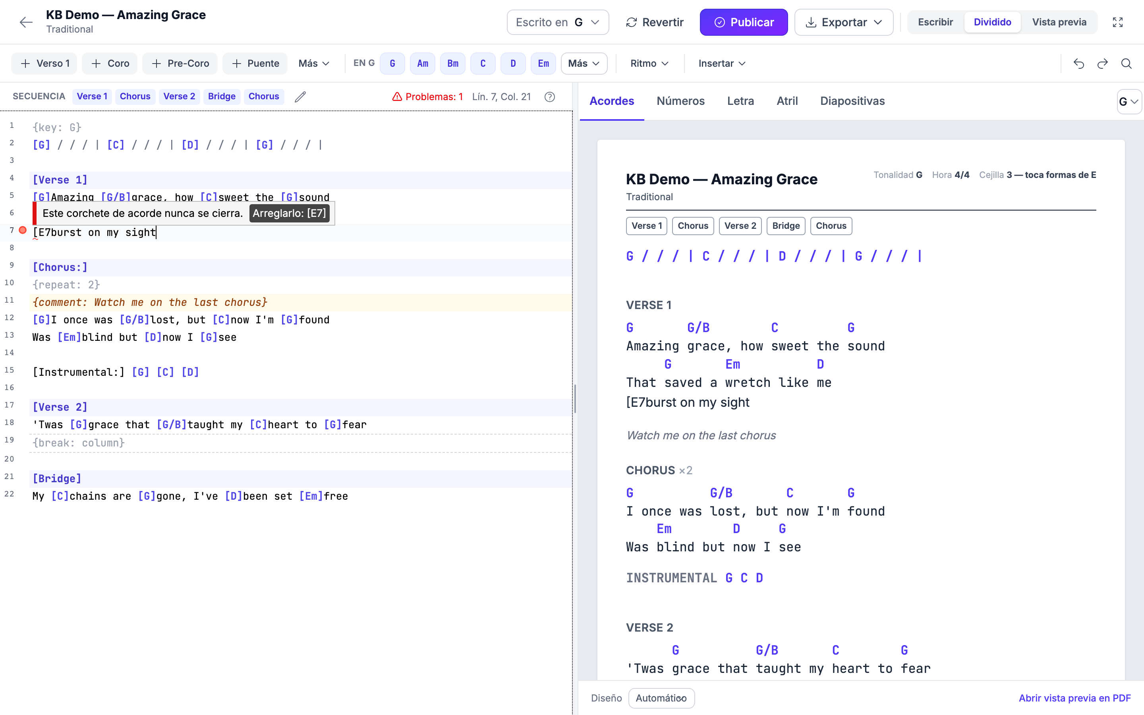The image size is (1144, 715).
Task: Open the editor help question-mark icon
Action: click(x=549, y=97)
